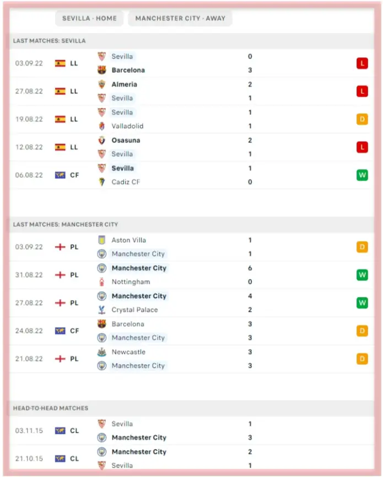Screen dimensions: 383x477
Task: Click the Newcastle club crest
Action: (x=101, y=352)
